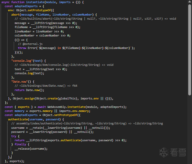Click '__retain' in the username assignment

[x=36, y=128]
